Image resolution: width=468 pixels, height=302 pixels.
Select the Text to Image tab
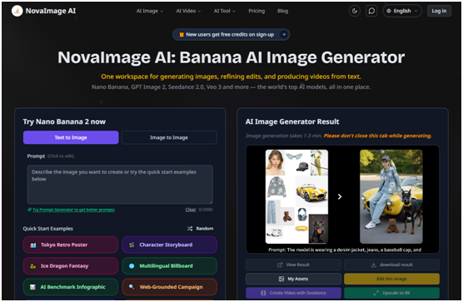click(x=71, y=137)
